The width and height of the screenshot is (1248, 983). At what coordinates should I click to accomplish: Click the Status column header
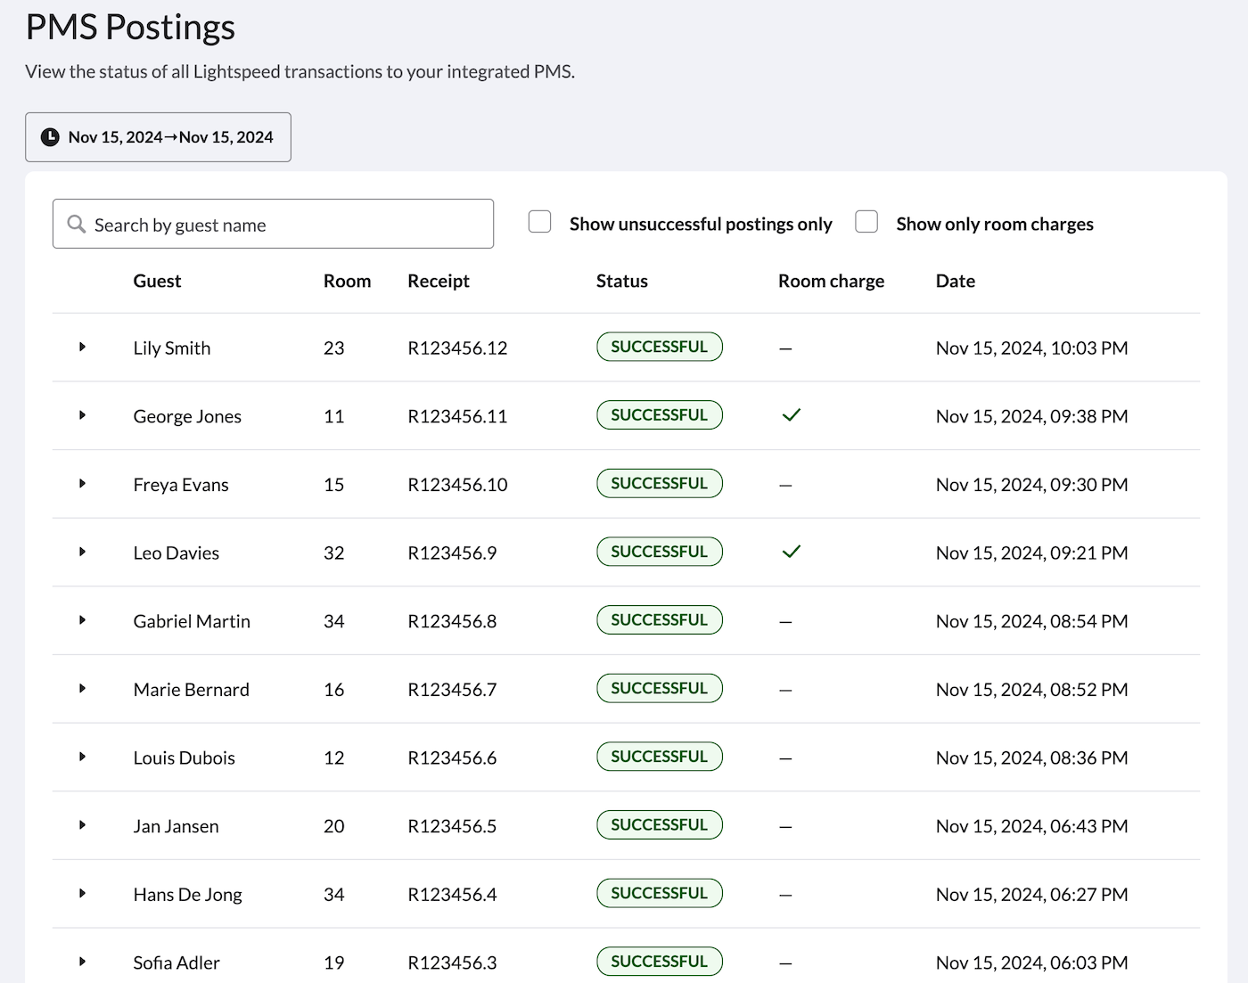[x=621, y=281]
